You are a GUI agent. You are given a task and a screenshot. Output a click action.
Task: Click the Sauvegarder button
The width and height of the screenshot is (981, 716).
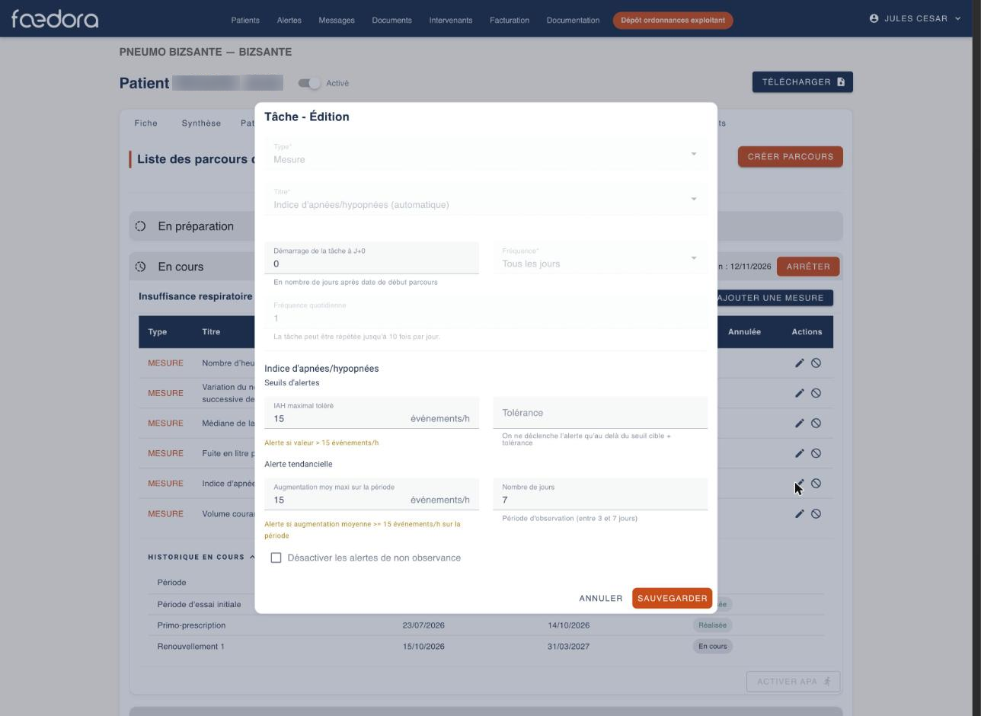672,599
